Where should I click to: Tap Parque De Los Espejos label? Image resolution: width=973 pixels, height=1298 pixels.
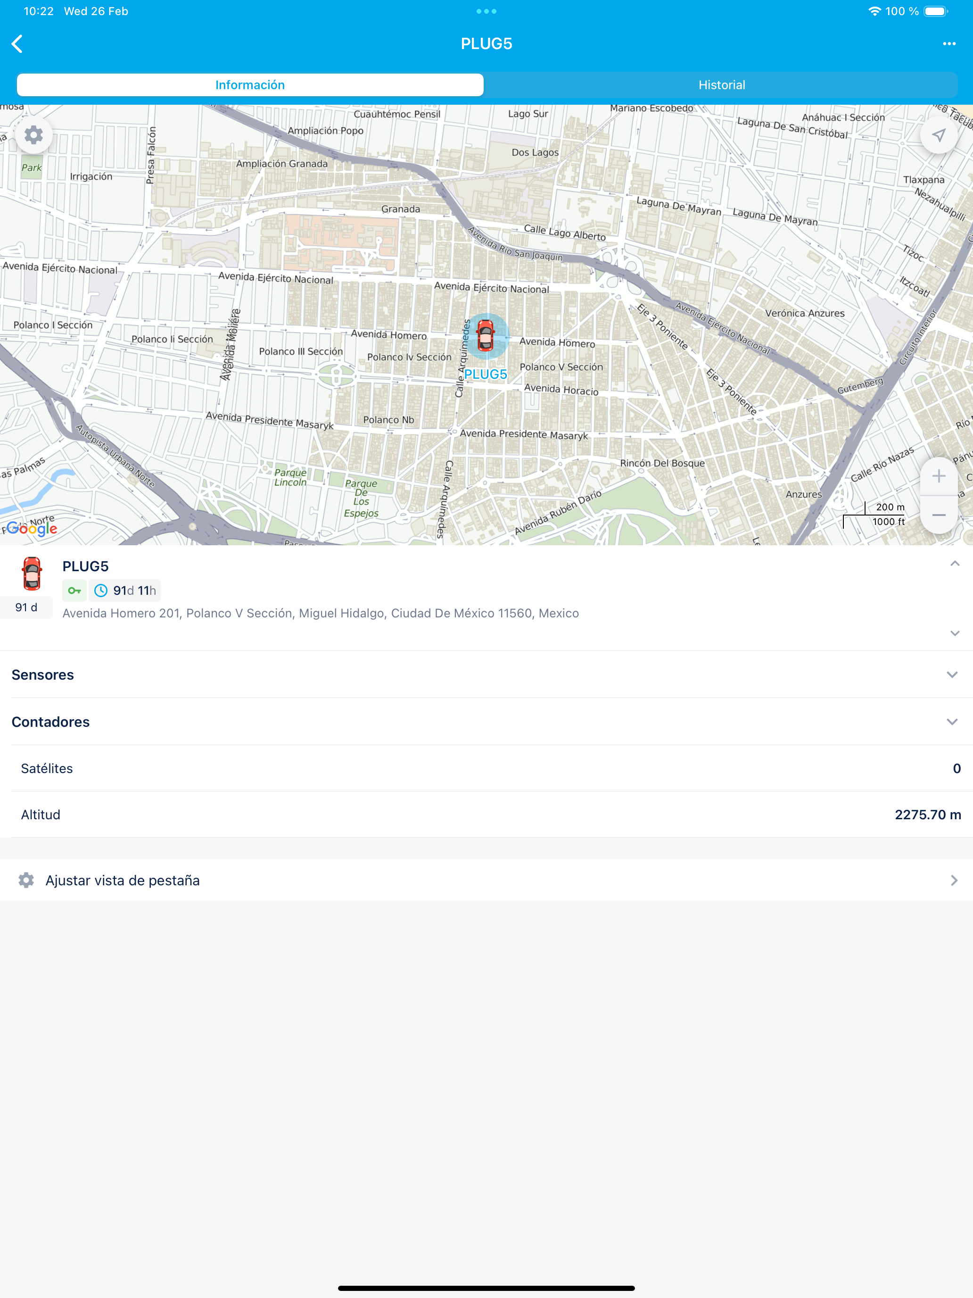(x=361, y=498)
